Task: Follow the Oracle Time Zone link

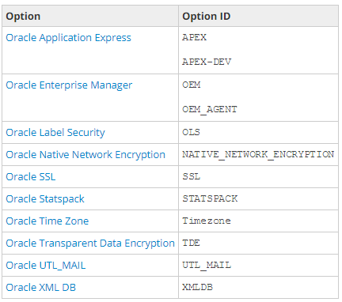Action: click(47, 221)
